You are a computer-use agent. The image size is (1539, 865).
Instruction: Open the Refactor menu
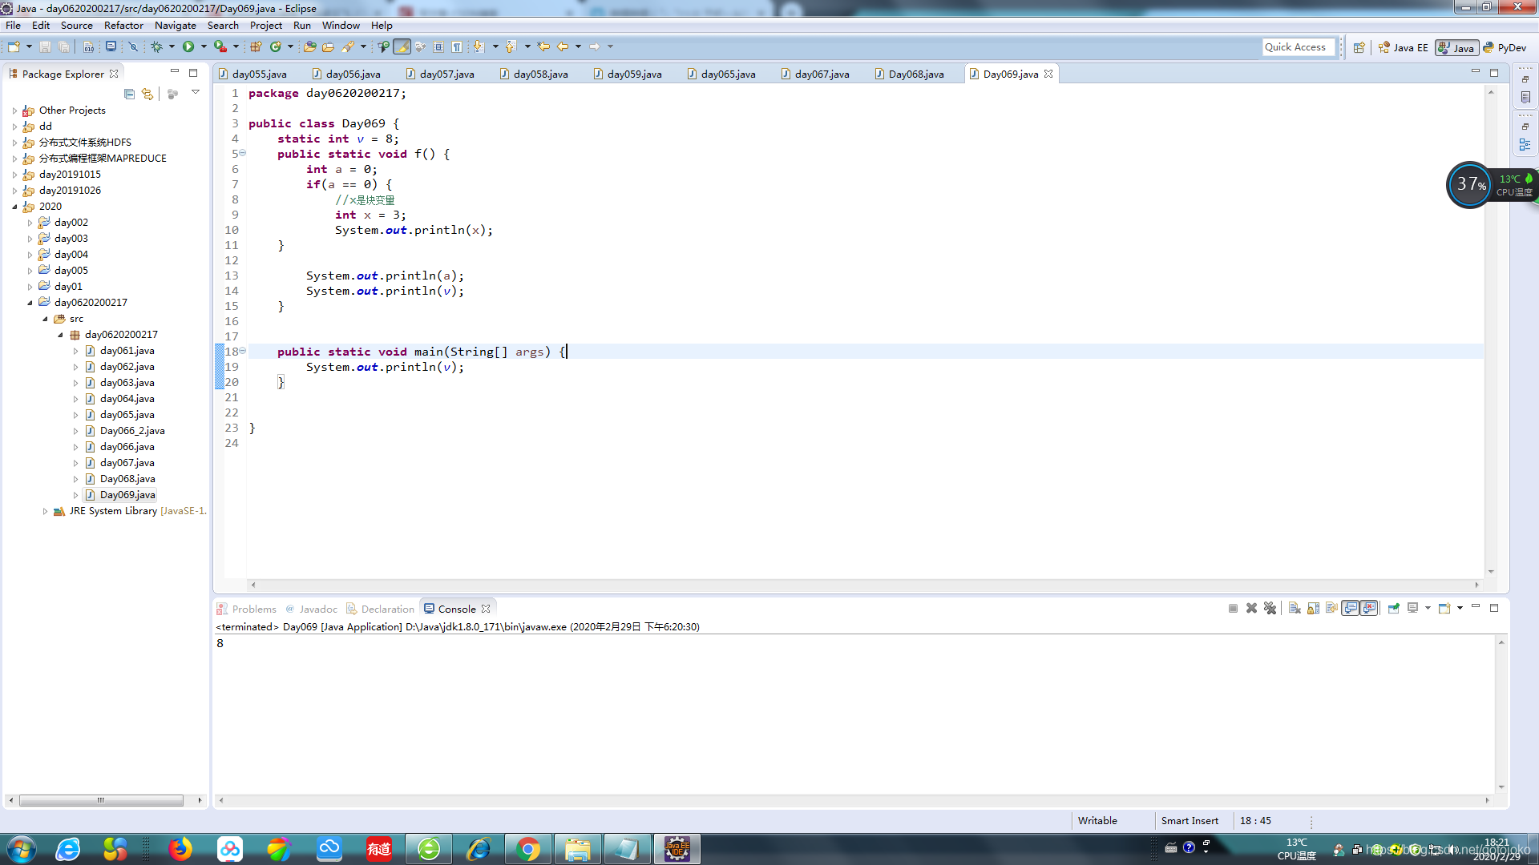coord(123,26)
